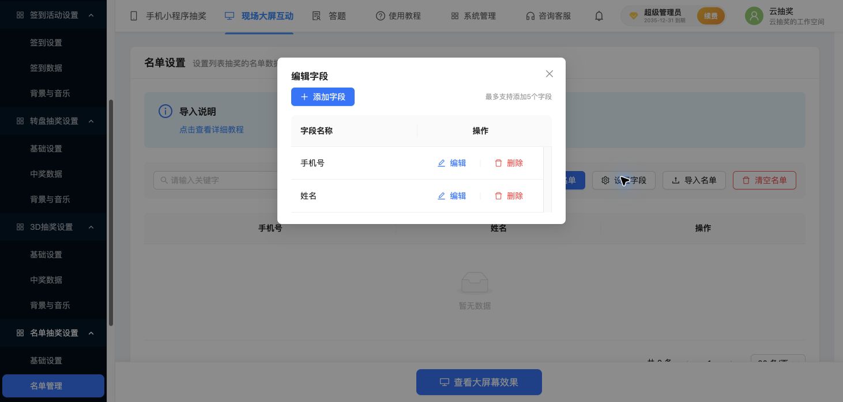Click the sidebar vertical scrollbar
This screenshot has height=402, width=843.
(111, 213)
